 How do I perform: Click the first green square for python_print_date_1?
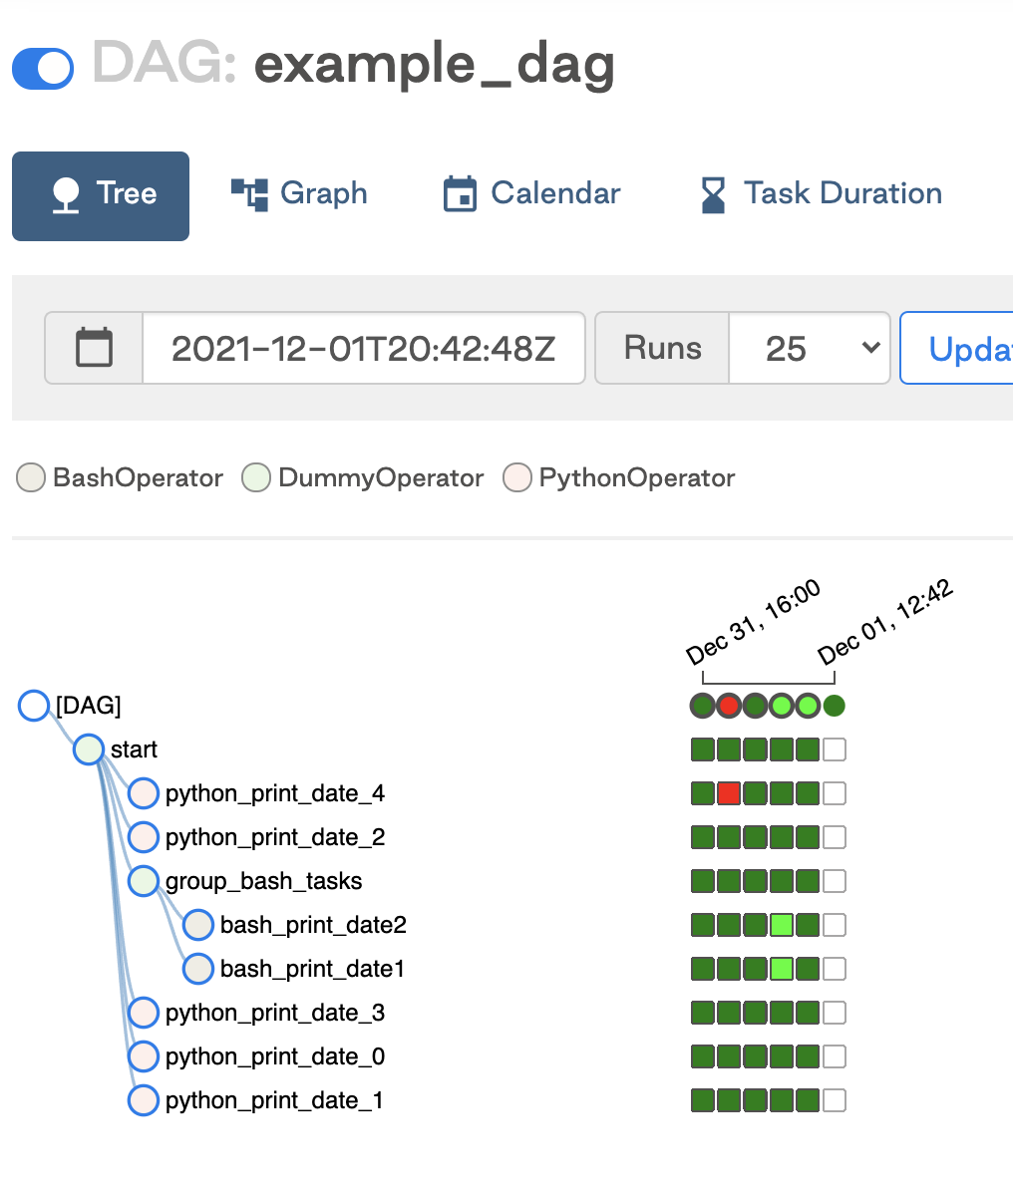(x=703, y=1100)
